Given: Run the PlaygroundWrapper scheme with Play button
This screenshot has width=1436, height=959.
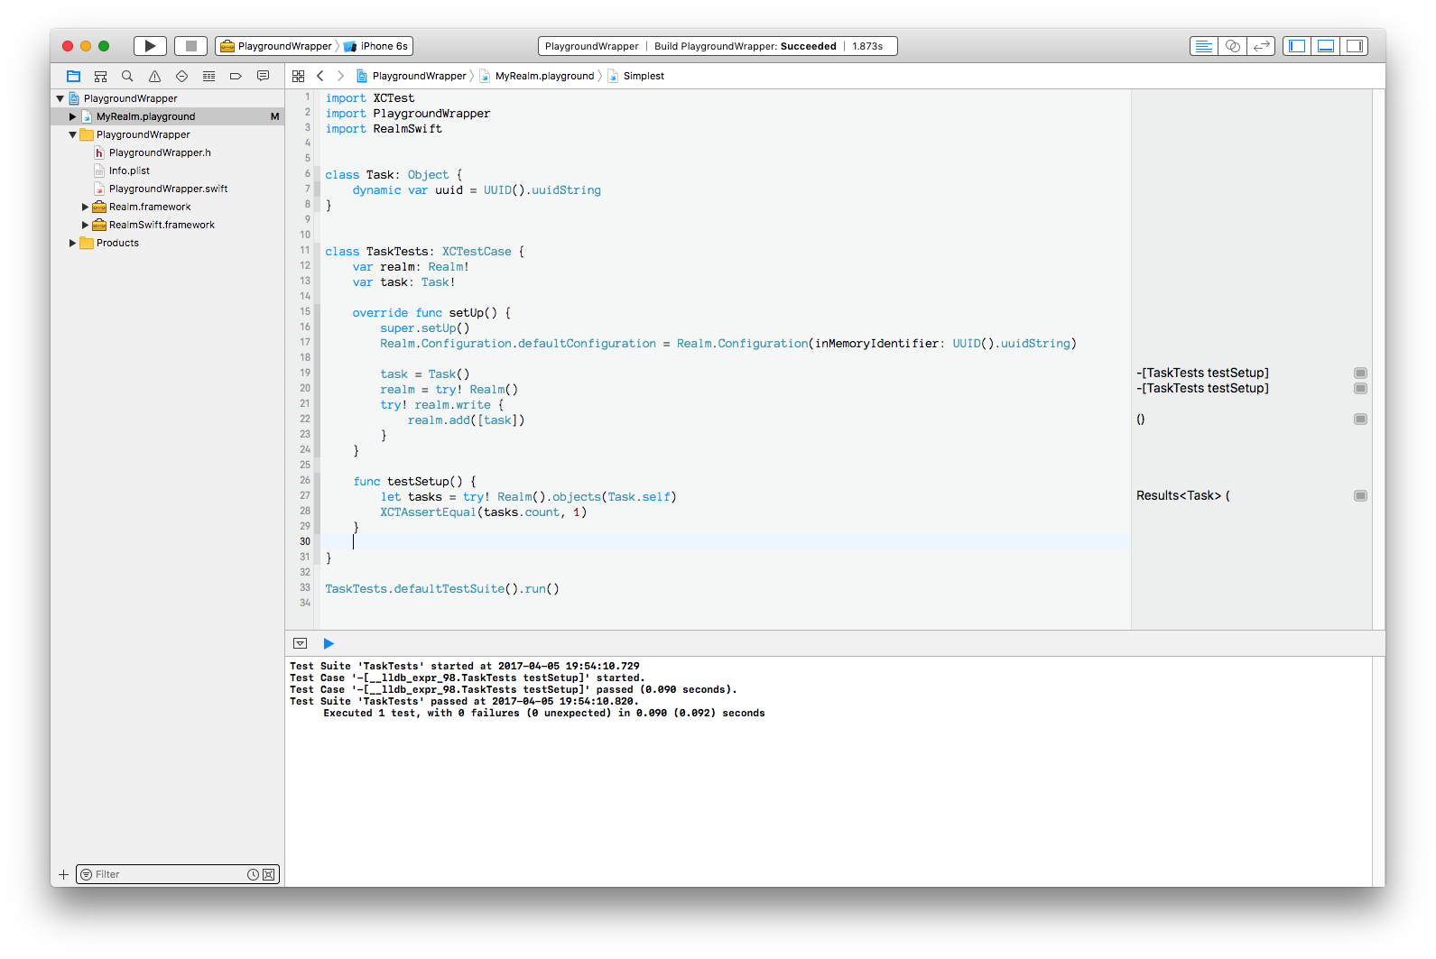Looking at the screenshot, I should pyautogui.click(x=150, y=46).
